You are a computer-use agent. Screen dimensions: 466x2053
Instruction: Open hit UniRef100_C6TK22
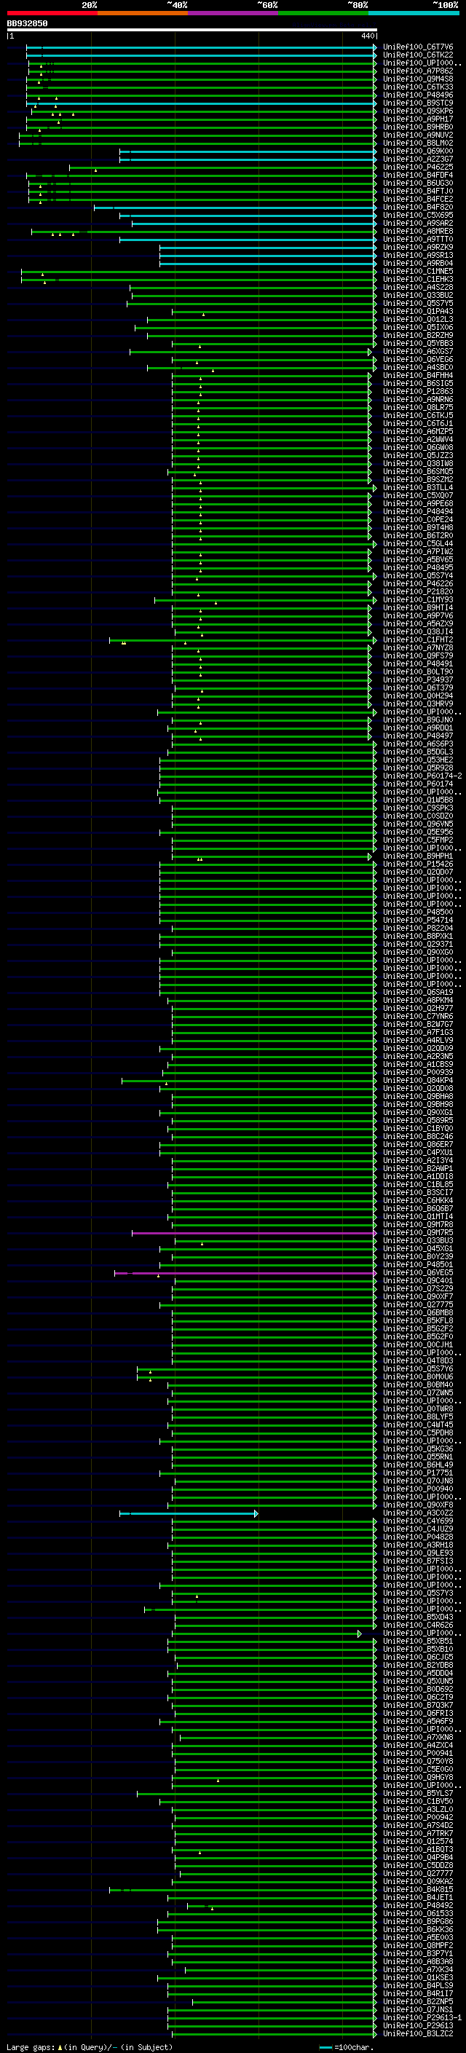[x=417, y=55]
